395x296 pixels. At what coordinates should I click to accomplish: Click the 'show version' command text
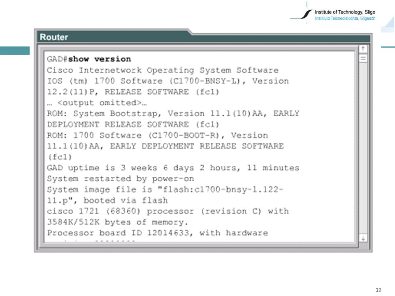click(x=100, y=59)
